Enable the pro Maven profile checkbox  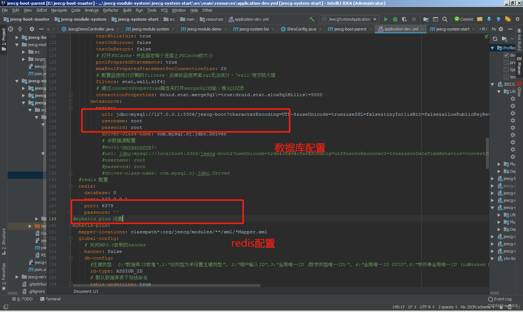[x=506, y=62]
